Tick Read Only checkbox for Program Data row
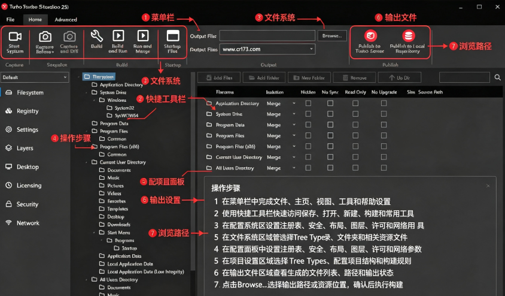 (x=355, y=125)
